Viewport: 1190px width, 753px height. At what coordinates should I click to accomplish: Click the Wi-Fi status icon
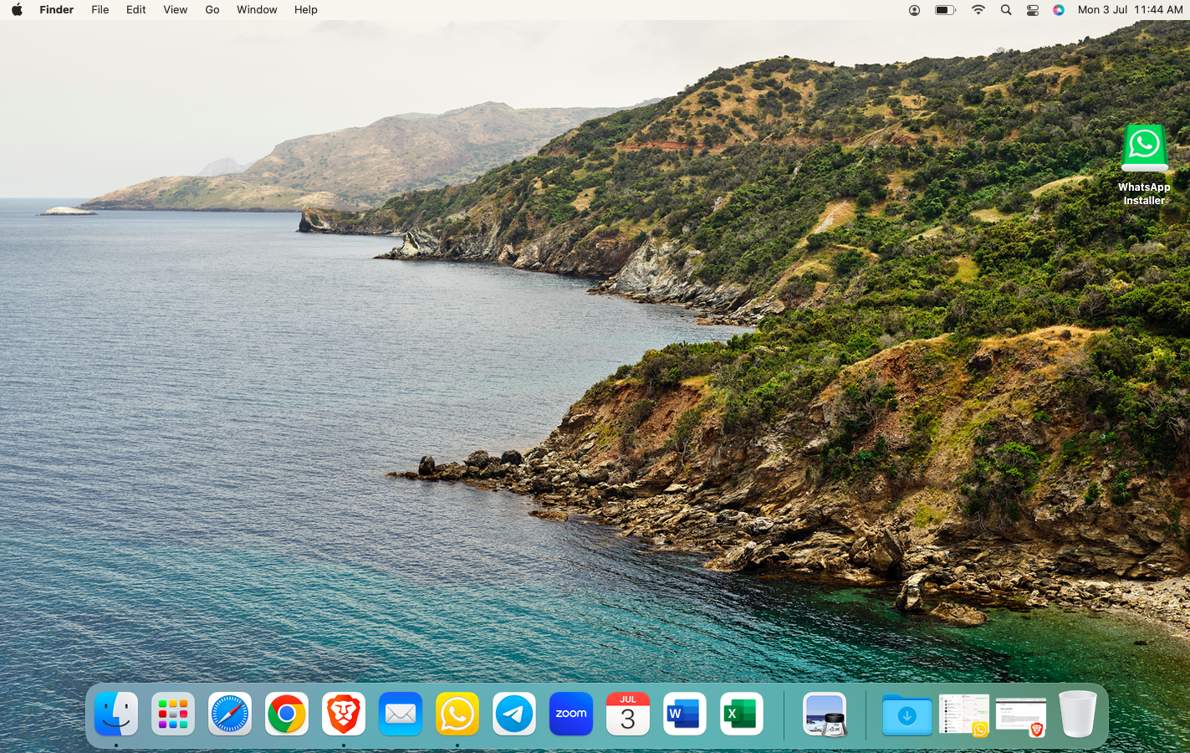tap(978, 10)
